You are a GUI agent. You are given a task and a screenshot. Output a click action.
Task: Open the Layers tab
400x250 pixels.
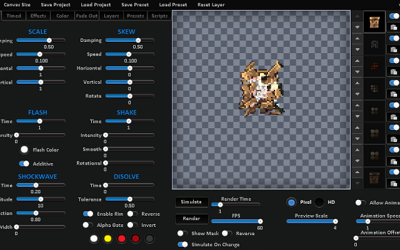111,16
